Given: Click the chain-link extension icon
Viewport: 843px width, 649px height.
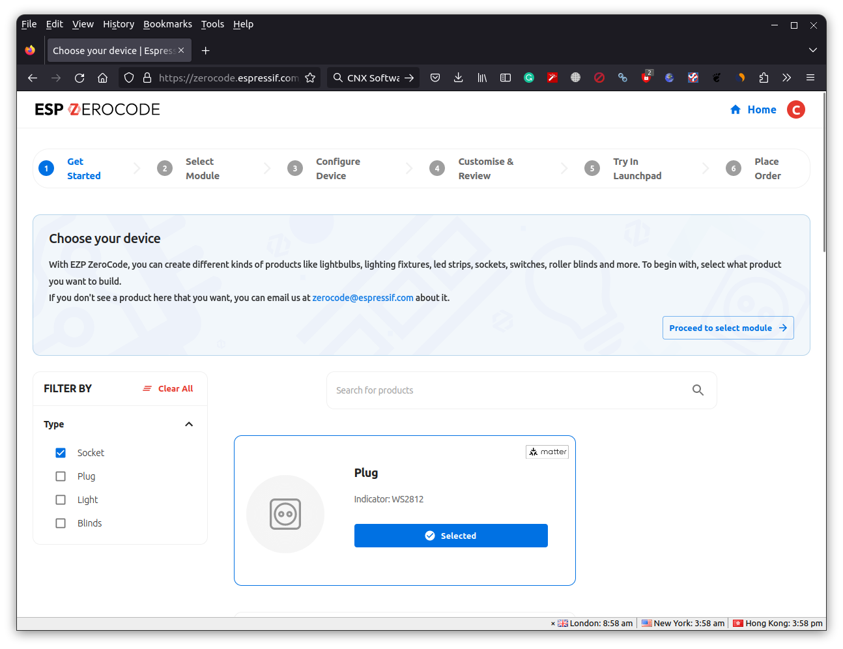Looking at the screenshot, I should coord(623,78).
